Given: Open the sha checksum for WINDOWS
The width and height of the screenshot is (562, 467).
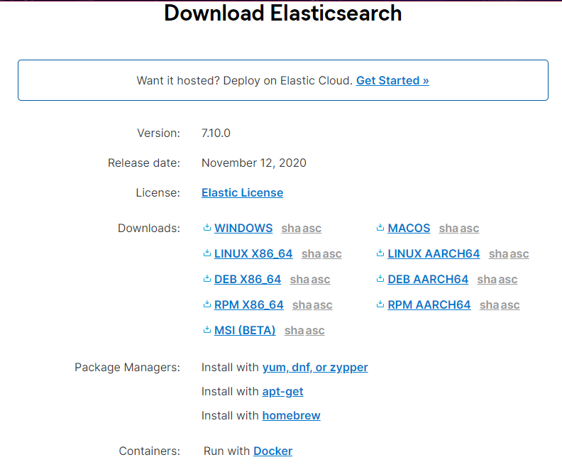Looking at the screenshot, I should pos(291,229).
